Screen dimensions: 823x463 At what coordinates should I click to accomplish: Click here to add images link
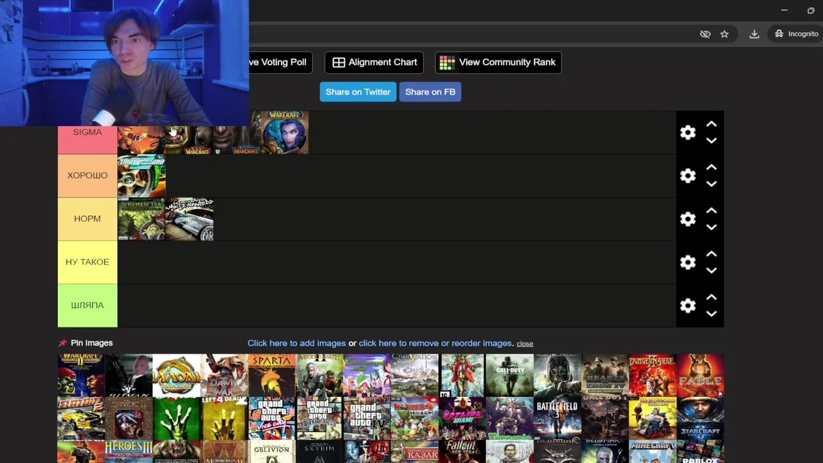point(296,343)
